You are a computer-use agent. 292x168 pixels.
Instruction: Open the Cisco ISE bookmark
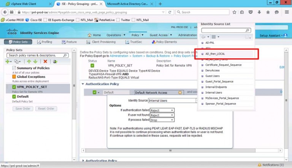(34, 20)
